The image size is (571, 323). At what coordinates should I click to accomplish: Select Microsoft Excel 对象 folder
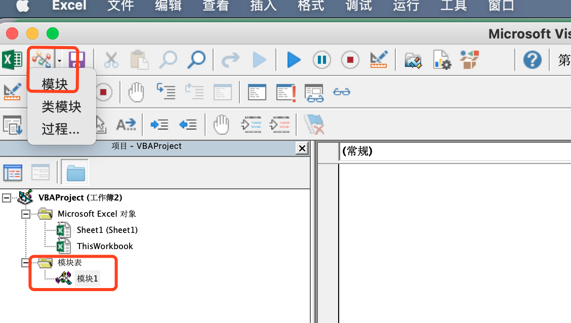[97, 214]
